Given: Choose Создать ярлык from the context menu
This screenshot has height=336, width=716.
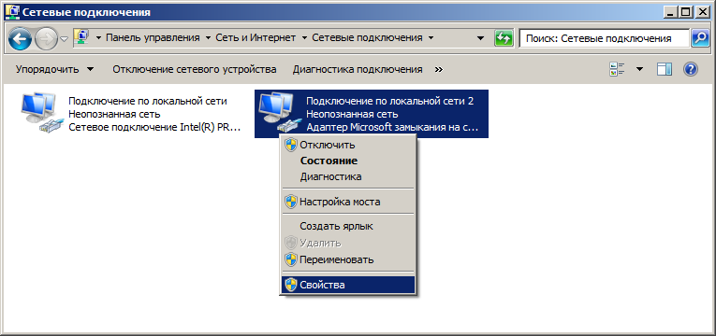Looking at the screenshot, I should point(348,226).
